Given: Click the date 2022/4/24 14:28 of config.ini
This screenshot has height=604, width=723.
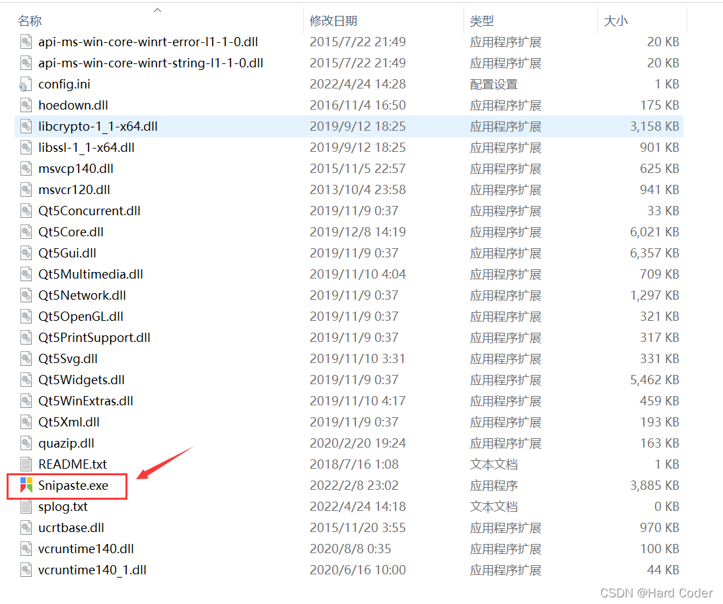Looking at the screenshot, I should [x=357, y=84].
